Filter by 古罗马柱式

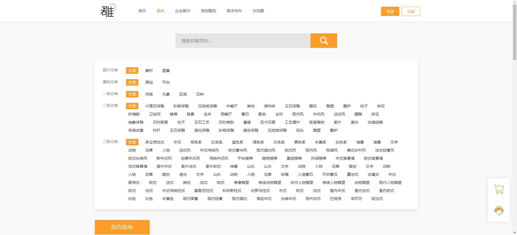coord(260,191)
